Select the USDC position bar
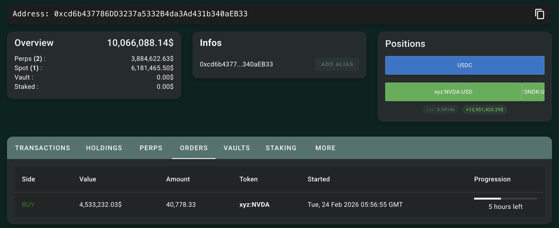The width and height of the screenshot is (559, 228). 464,66
